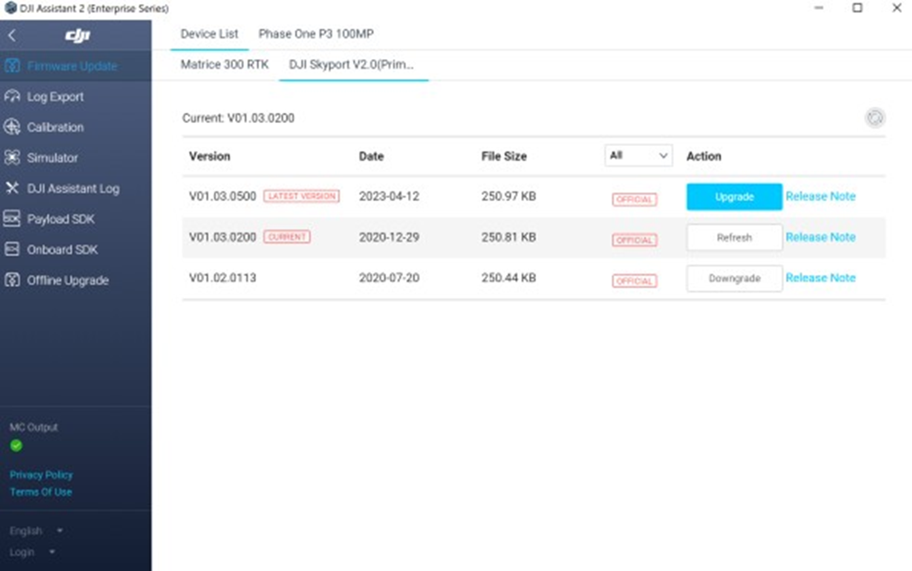The image size is (912, 571).
Task: Click the version text V01.03.0500
Action: coord(223,196)
